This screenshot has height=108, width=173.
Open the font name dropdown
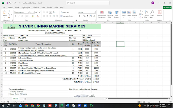28,12
